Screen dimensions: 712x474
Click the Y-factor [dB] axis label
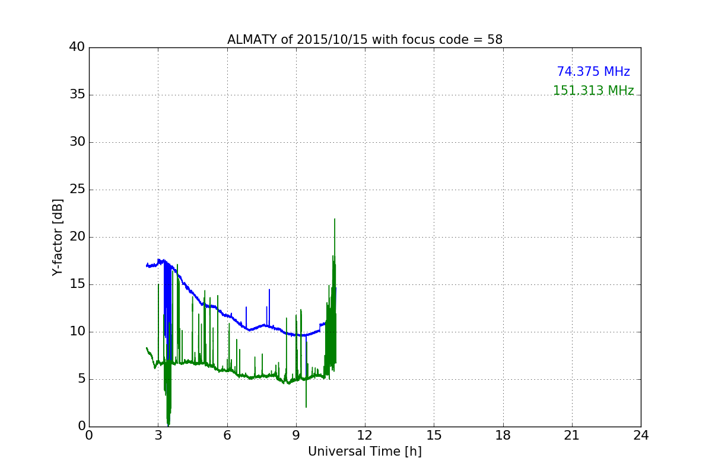click(58, 237)
